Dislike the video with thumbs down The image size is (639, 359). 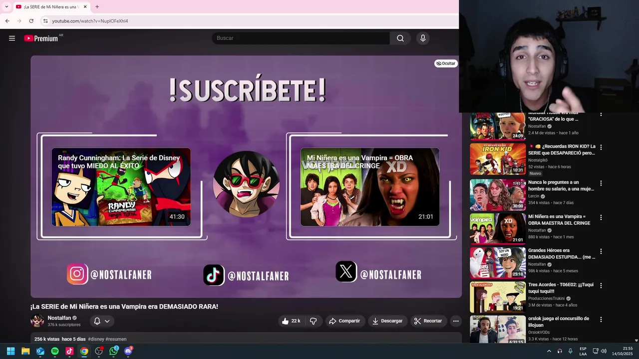pos(314,321)
